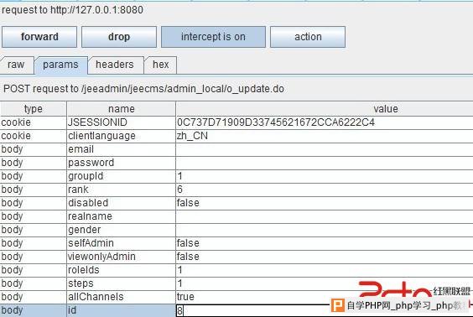Image resolution: width=473 pixels, height=317 pixels.
Task: Select the selfAdmin name cell
Action: 121,243
